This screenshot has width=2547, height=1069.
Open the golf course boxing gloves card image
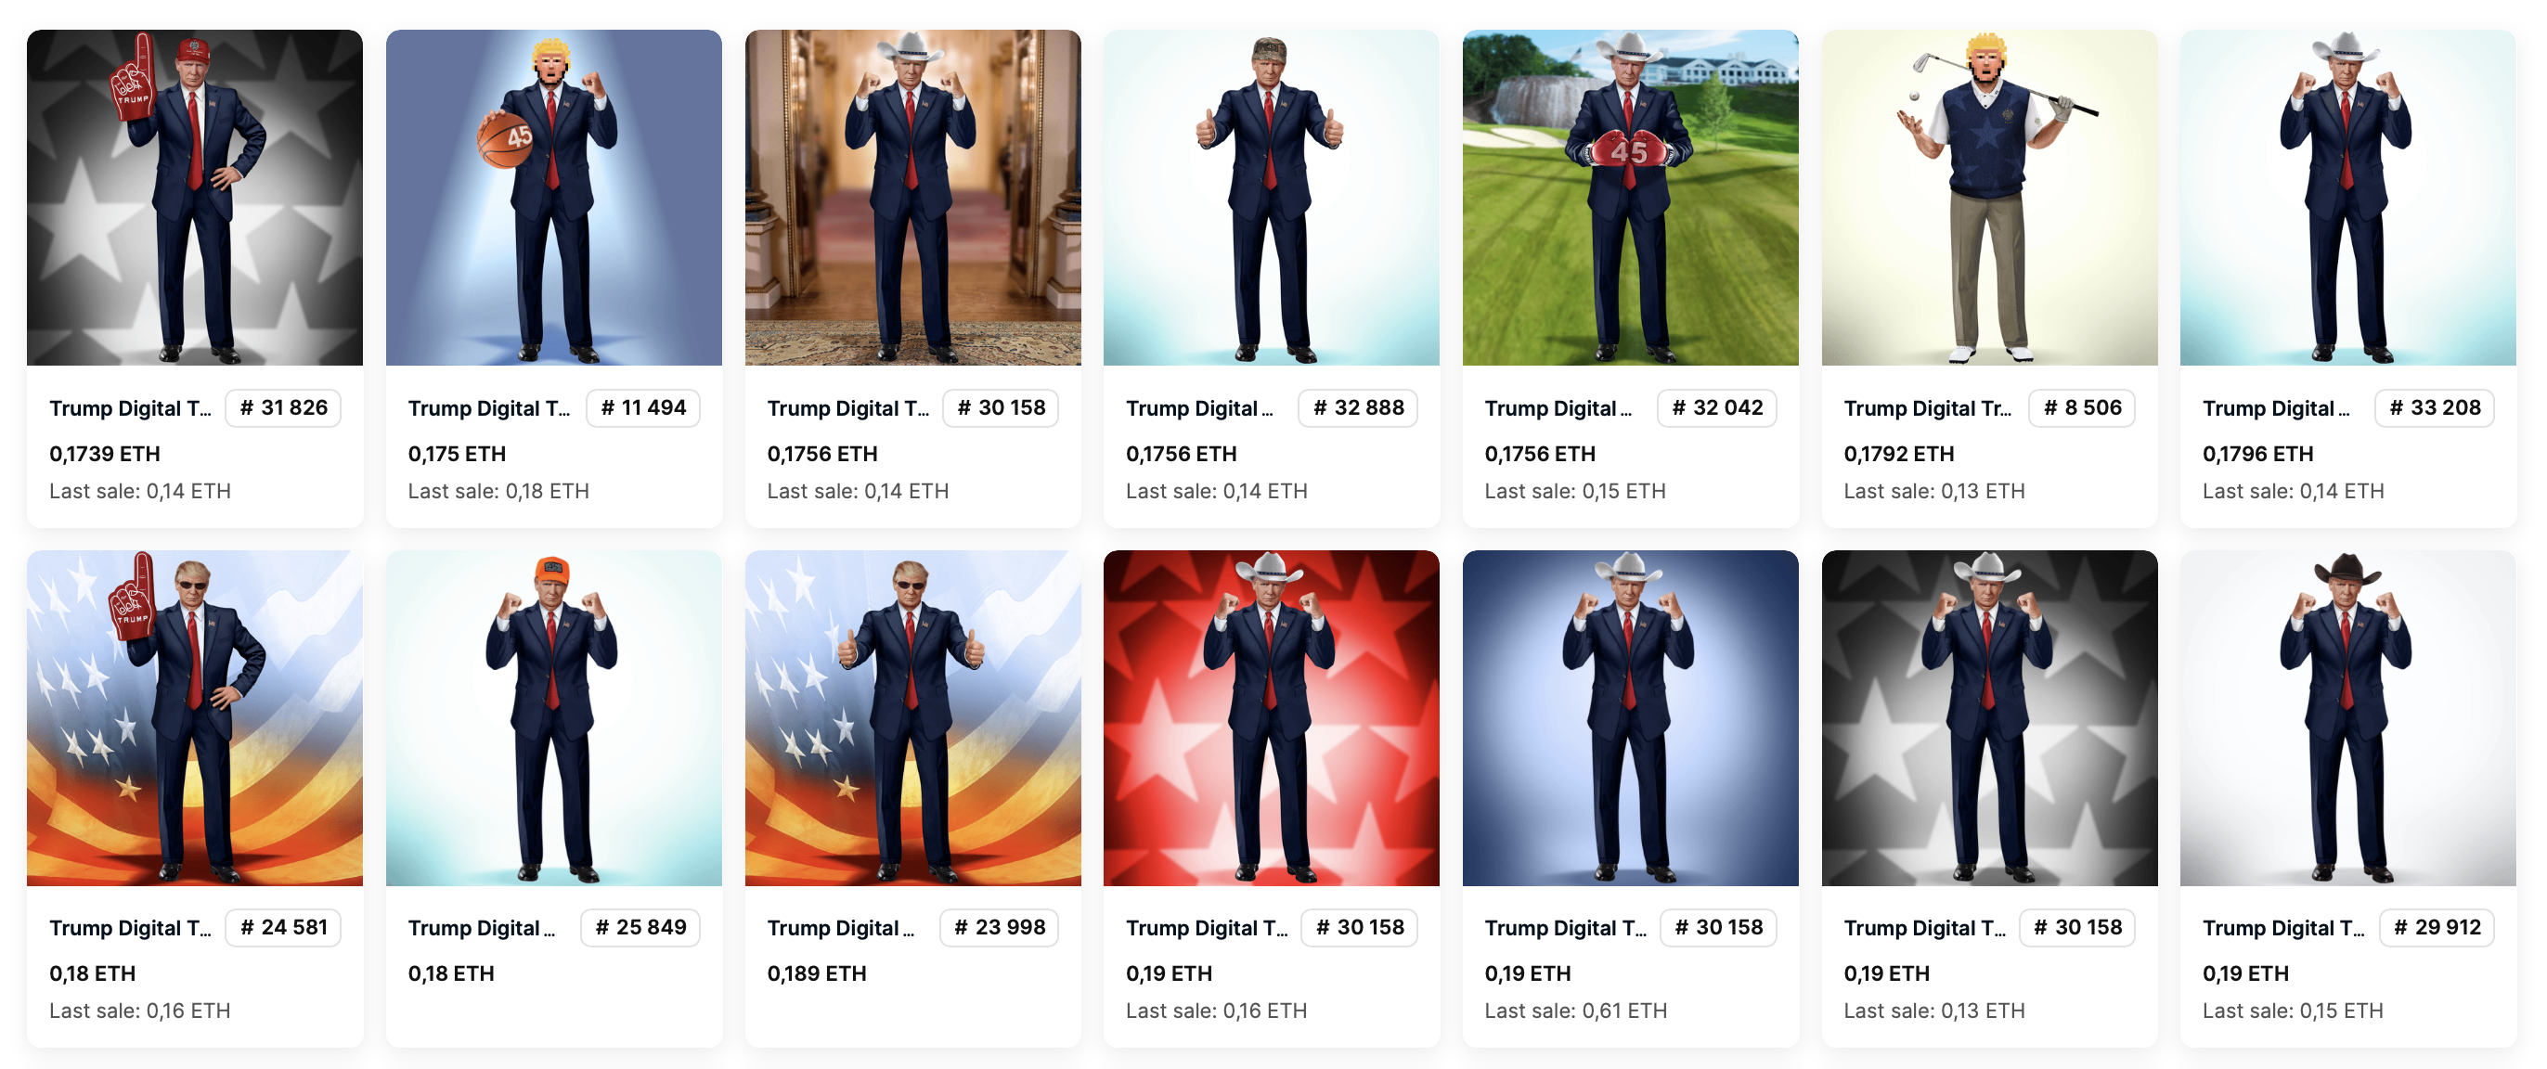click(x=1631, y=197)
